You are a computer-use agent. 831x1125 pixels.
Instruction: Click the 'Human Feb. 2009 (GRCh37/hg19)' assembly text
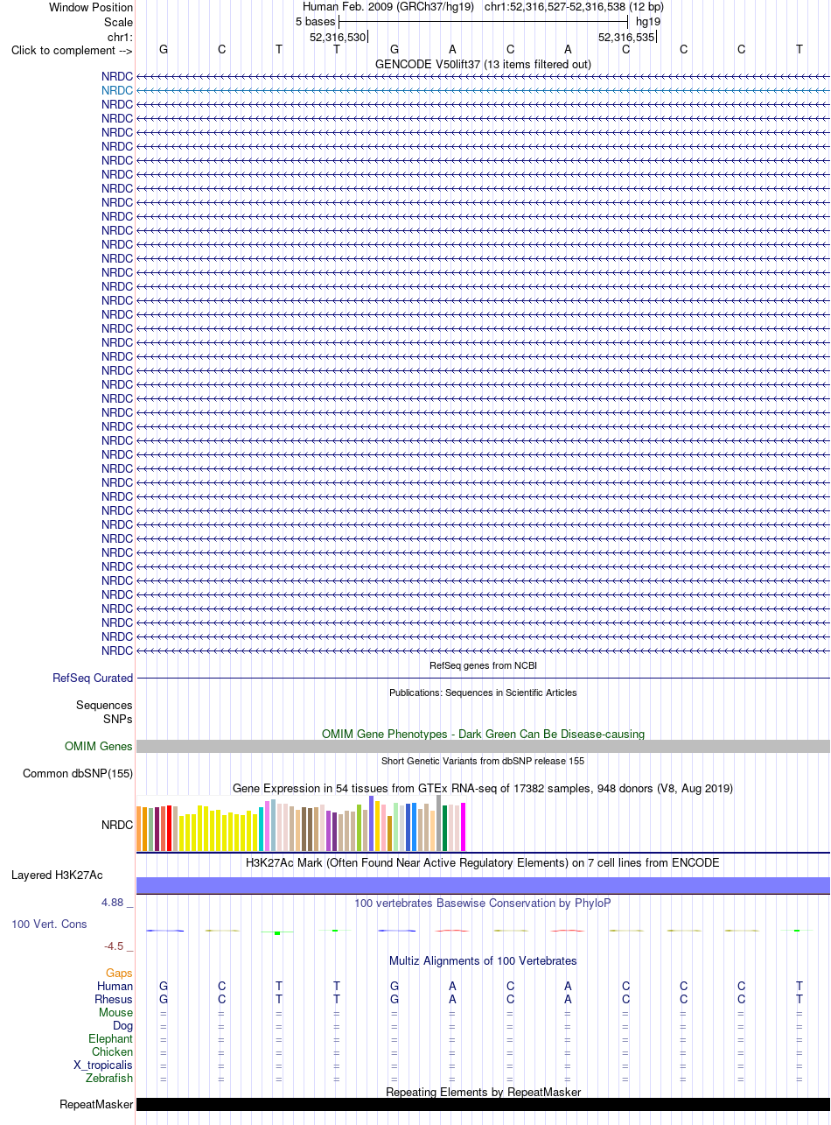[x=388, y=7]
